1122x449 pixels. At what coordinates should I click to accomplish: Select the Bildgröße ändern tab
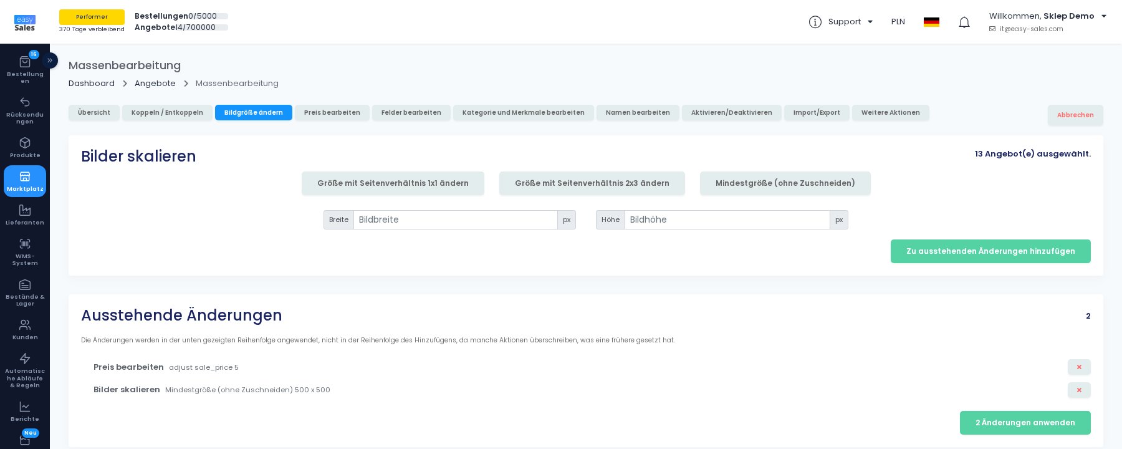(x=254, y=113)
